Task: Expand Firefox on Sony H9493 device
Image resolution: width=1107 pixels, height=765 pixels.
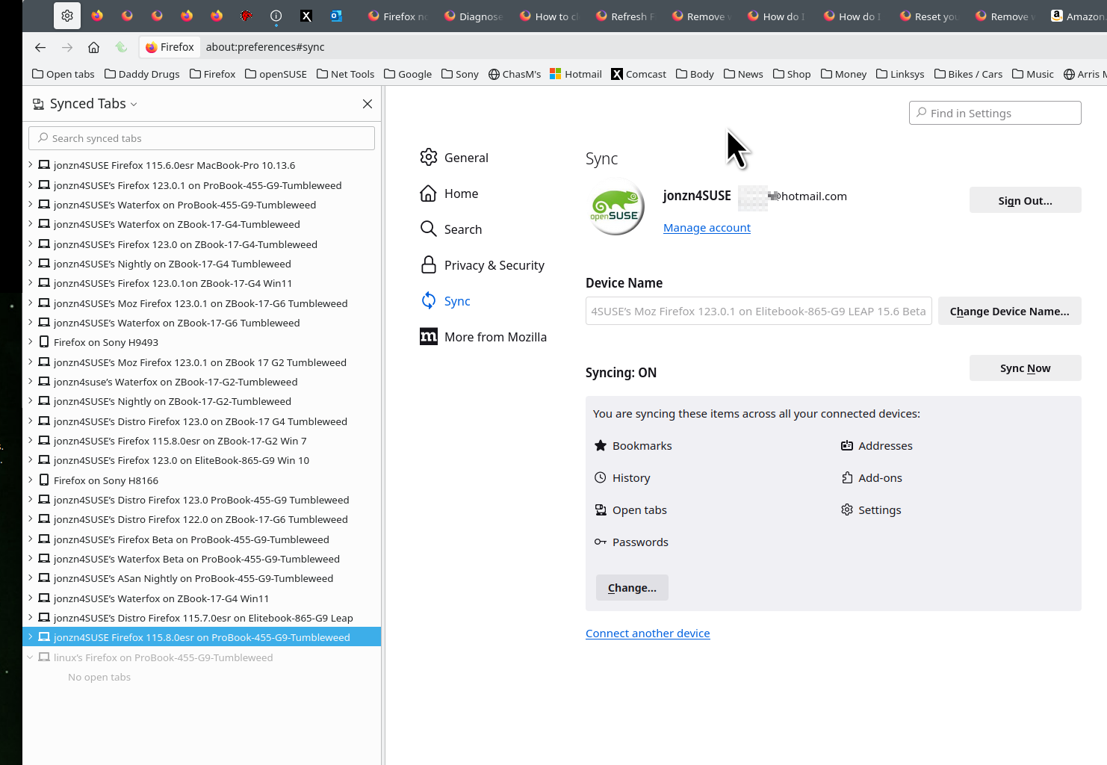Action: (x=31, y=342)
